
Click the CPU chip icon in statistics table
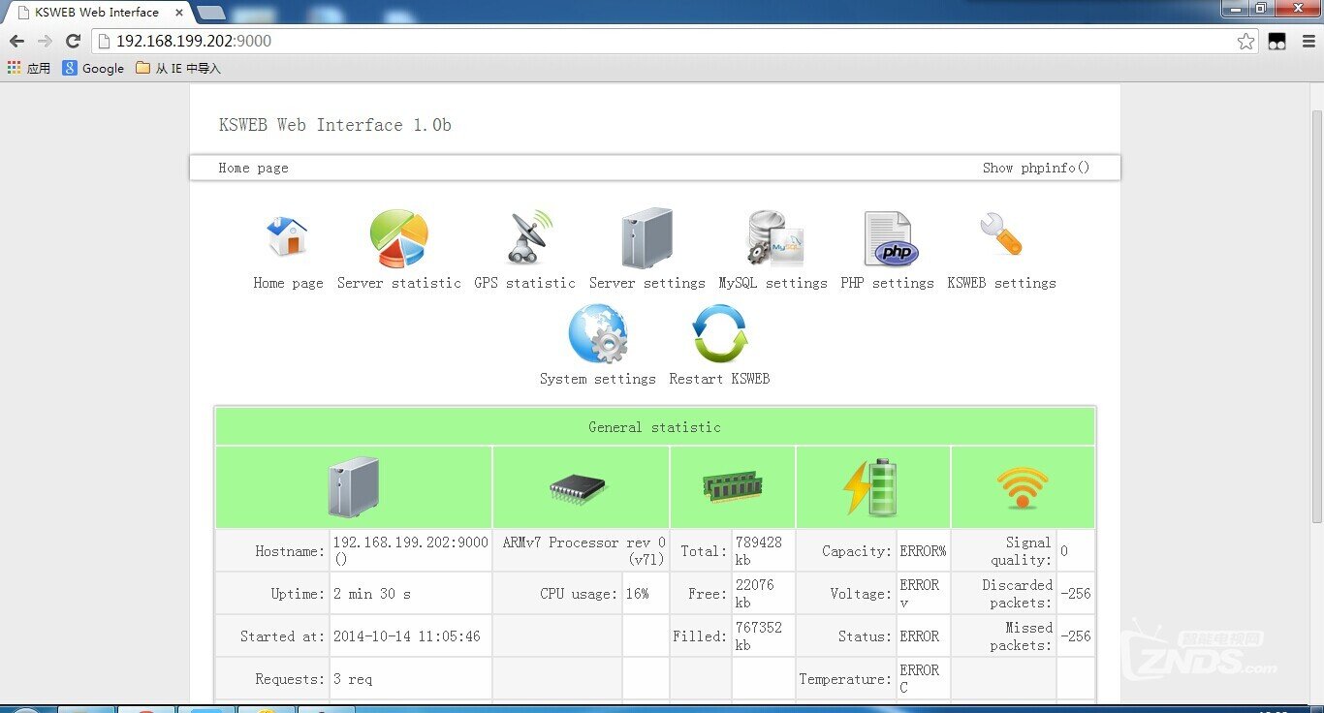click(579, 488)
